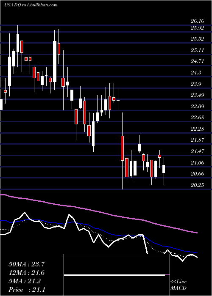The image size is (212, 296).
Task: Click the 21.87 price axis label
Action: (198, 140)
